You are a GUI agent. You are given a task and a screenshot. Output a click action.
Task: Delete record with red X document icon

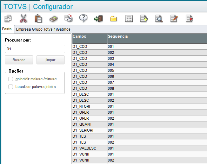coord(189,18)
